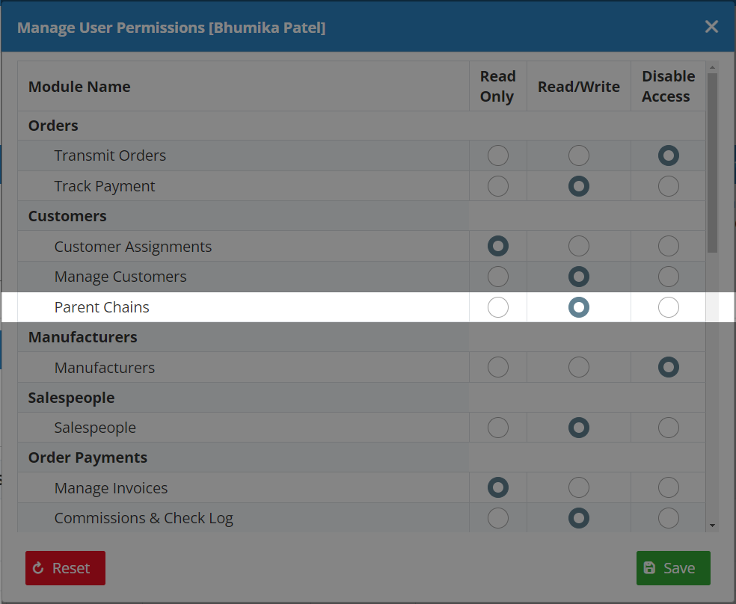This screenshot has height=604, width=736.
Task: Choose Read/Write for Customer Assignments
Action: (x=578, y=246)
